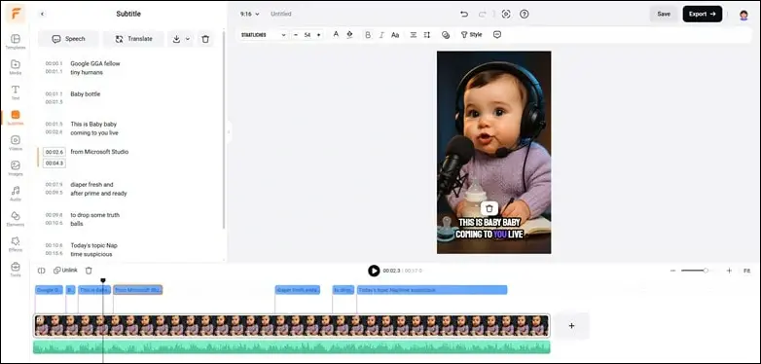Go back using the Subtitle panel arrow
The width and height of the screenshot is (761, 364).
coord(42,14)
